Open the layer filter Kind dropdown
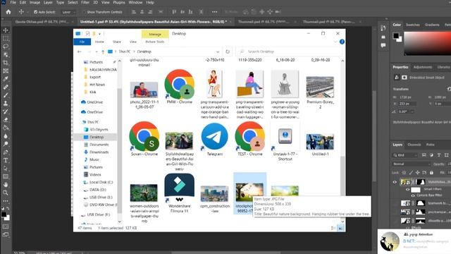 click(x=405, y=155)
